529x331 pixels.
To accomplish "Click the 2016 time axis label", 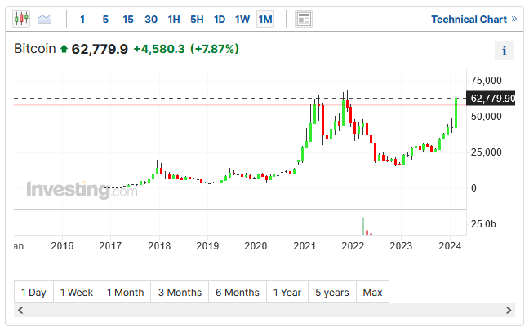I will 62,246.
